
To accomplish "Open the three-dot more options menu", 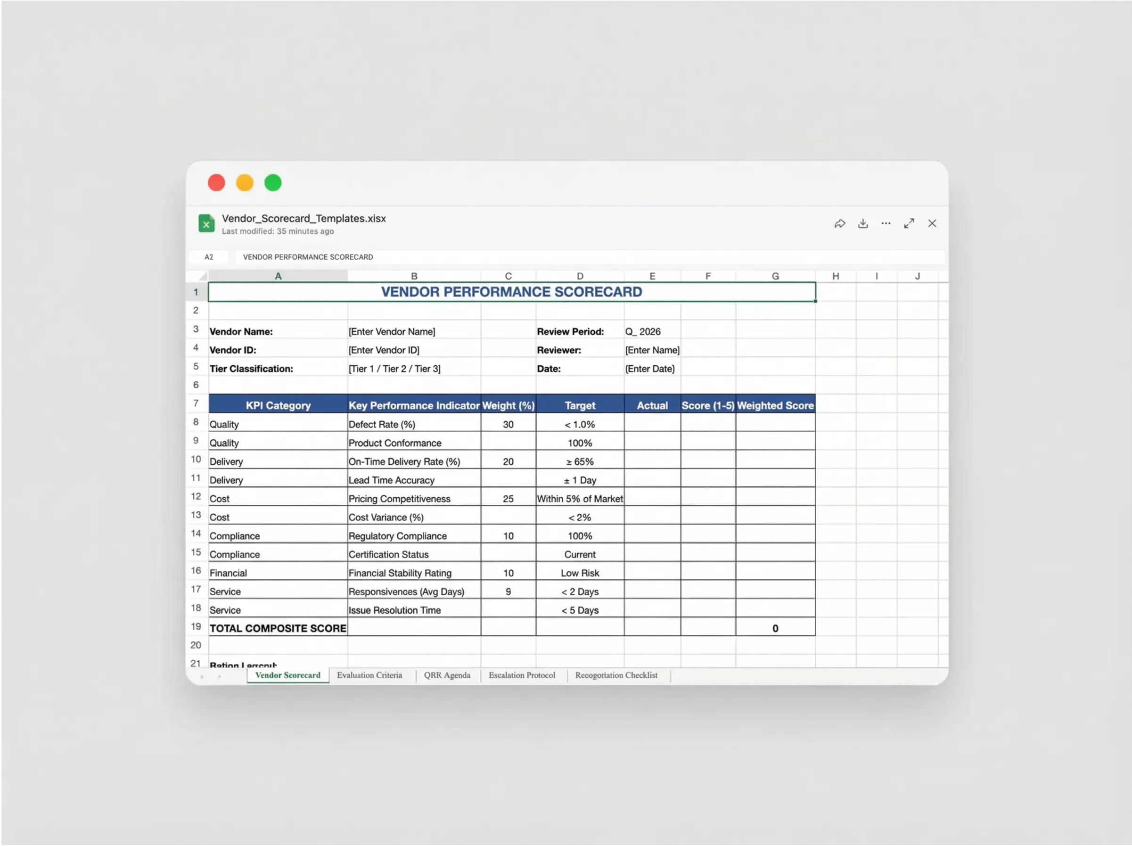I will (886, 224).
